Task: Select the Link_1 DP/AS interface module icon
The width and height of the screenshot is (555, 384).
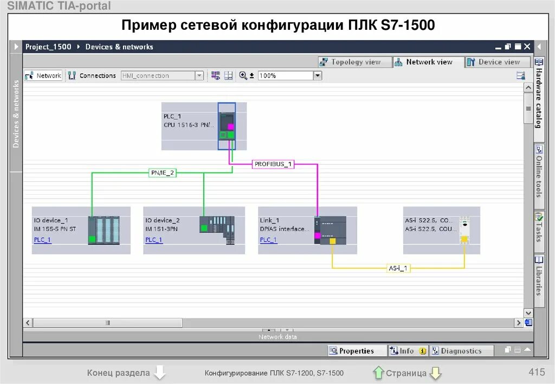Action: (x=330, y=231)
